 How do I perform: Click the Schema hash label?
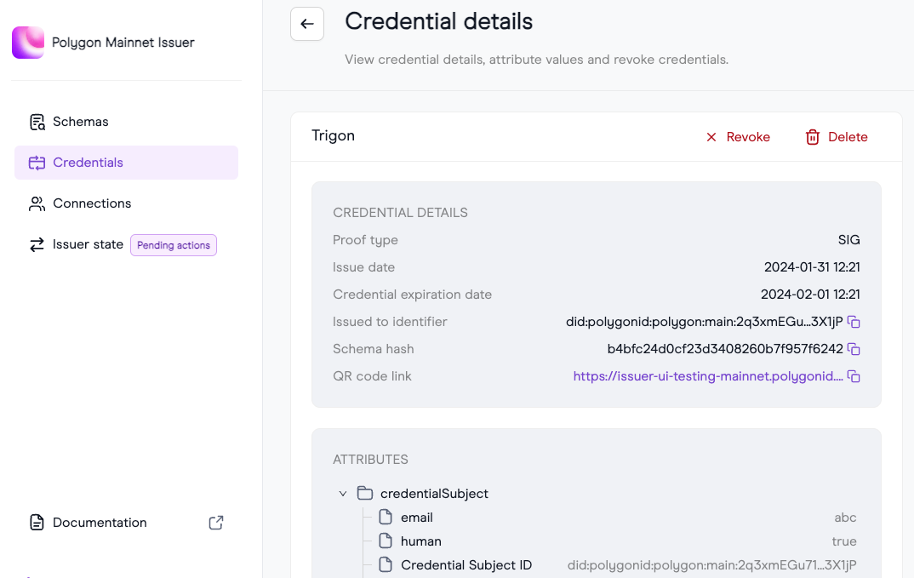coord(373,349)
